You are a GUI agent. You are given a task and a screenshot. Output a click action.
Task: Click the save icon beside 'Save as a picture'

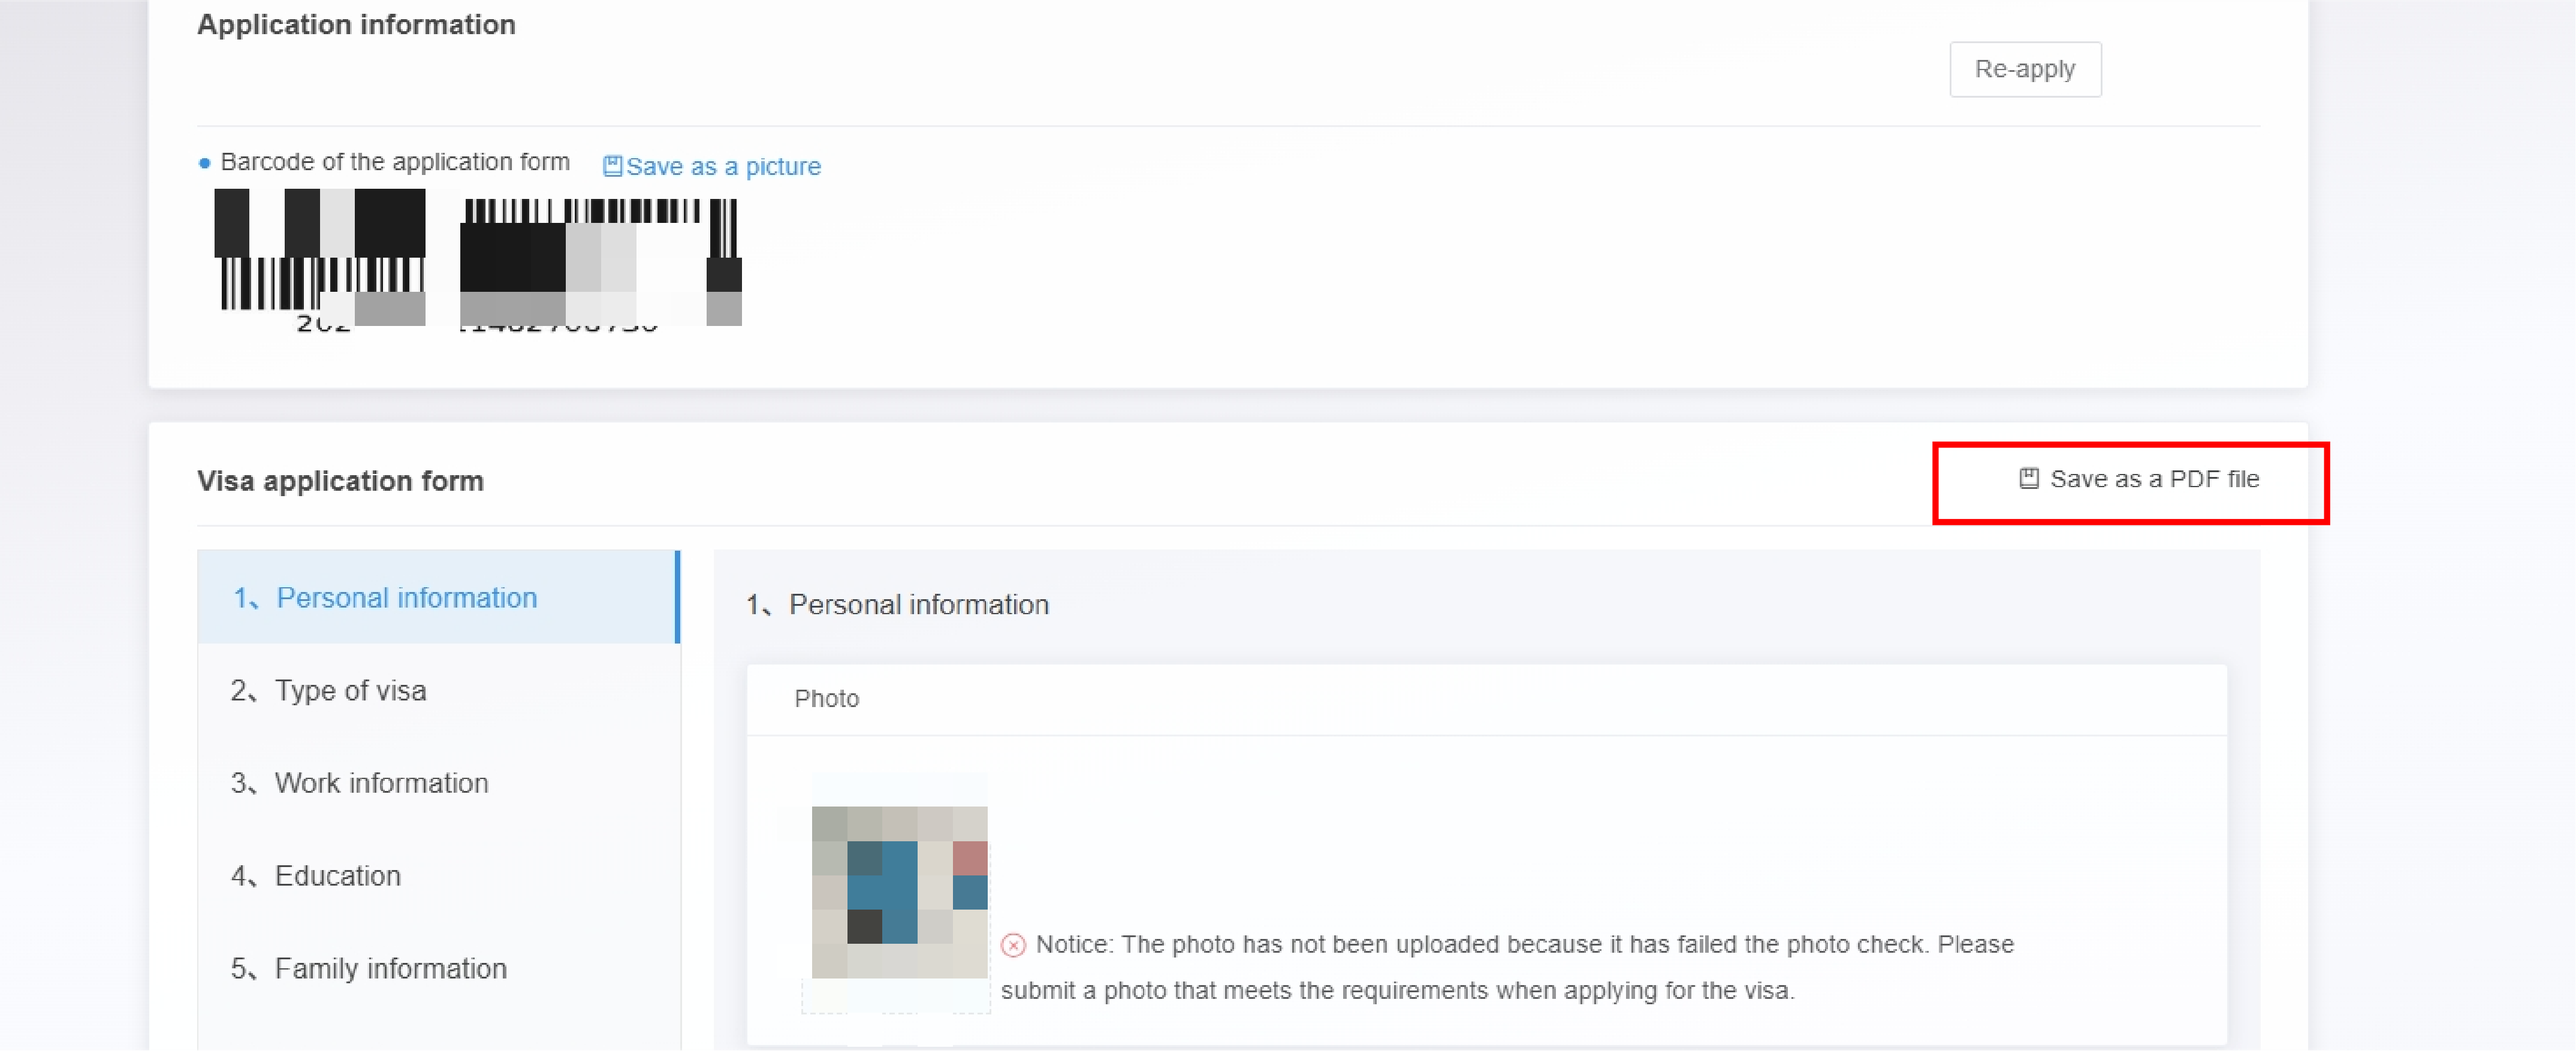(612, 166)
